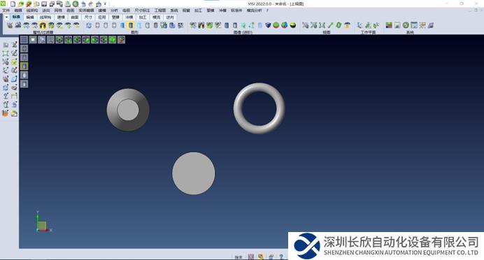
Task: Open the 模流分析 menu
Action: [254, 10]
